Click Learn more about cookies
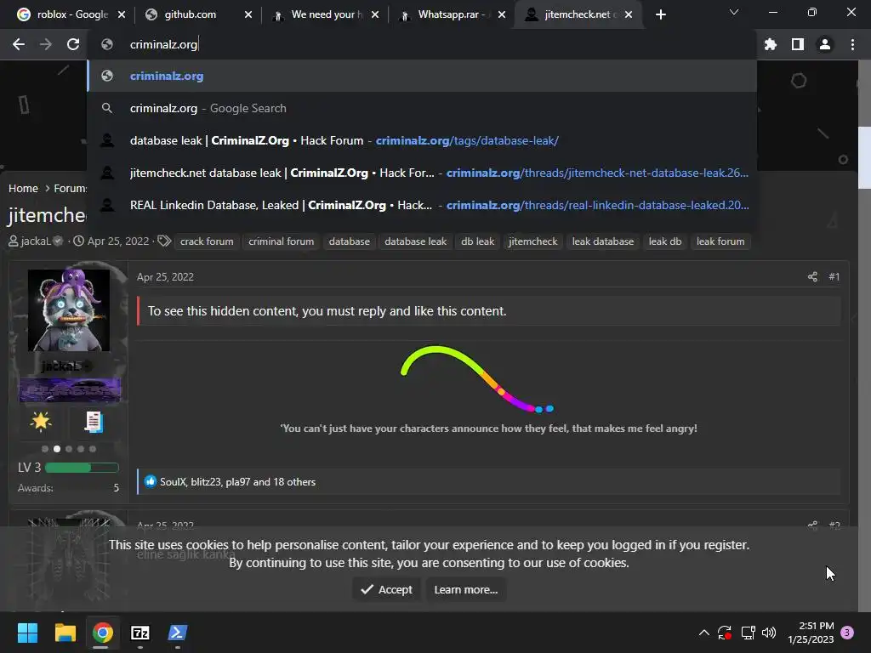The height and width of the screenshot is (653, 871). tap(466, 590)
